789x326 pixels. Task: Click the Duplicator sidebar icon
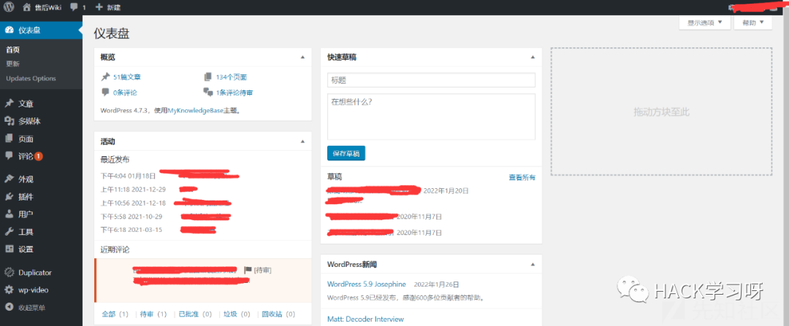pos(9,272)
